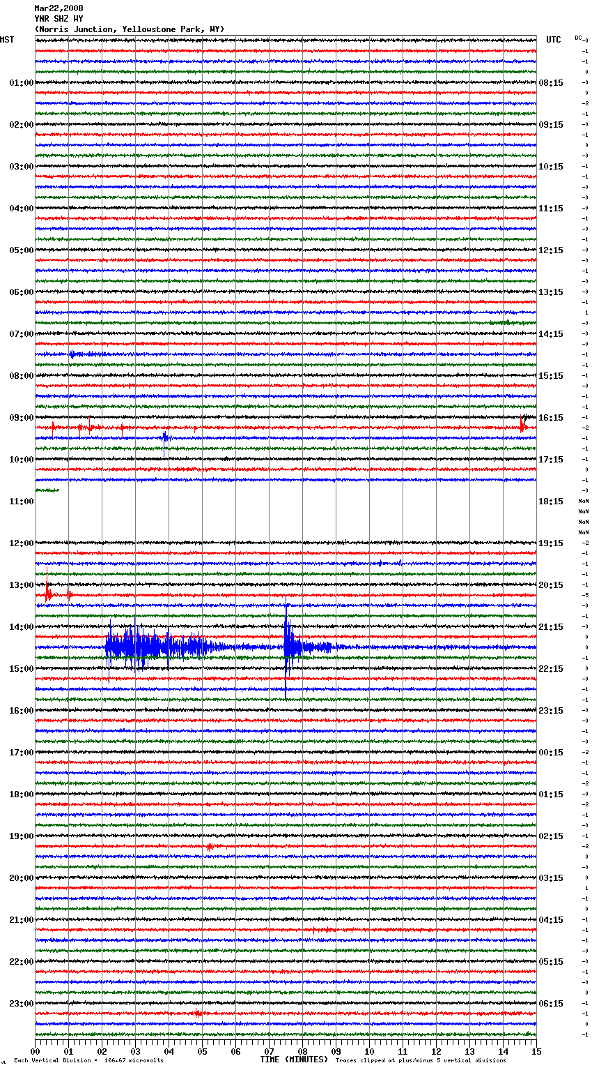592x1070 pixels.
Task: Select the 01:00 MST time label
Action: pyautogui.click(x=22, y=83)
